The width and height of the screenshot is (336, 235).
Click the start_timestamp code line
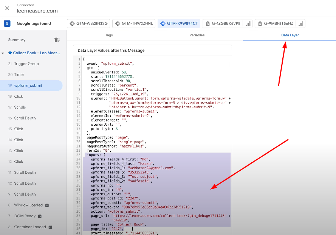(124, 233)
